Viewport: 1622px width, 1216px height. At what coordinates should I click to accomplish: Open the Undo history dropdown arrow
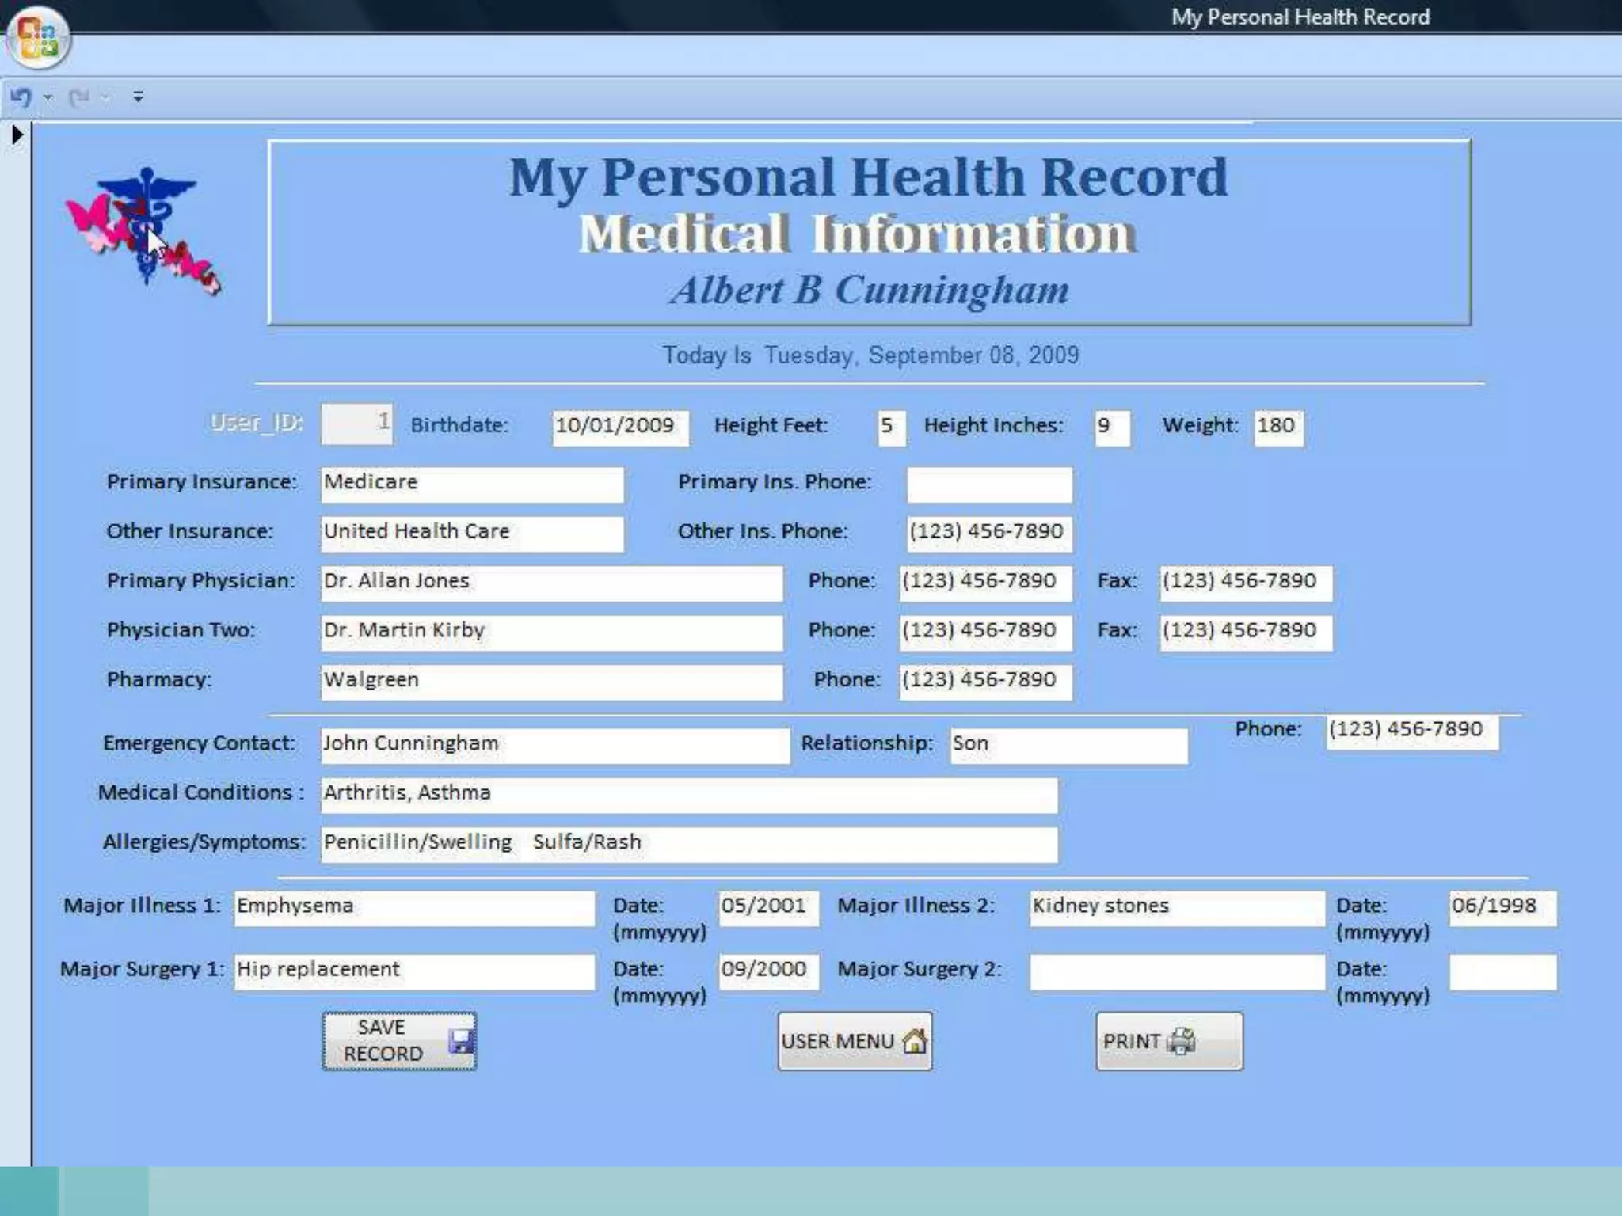click(x=48, y=97)
